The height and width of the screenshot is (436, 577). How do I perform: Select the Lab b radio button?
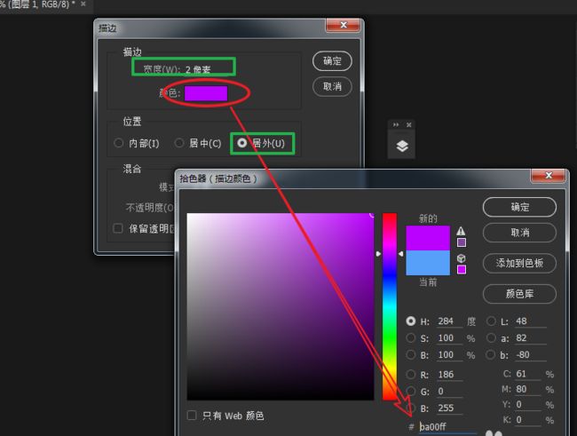pyautogui.click(x=491, y=354)
